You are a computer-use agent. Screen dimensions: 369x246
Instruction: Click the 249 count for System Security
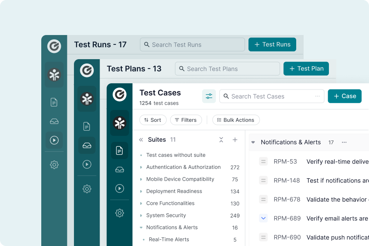pos(235,216)
